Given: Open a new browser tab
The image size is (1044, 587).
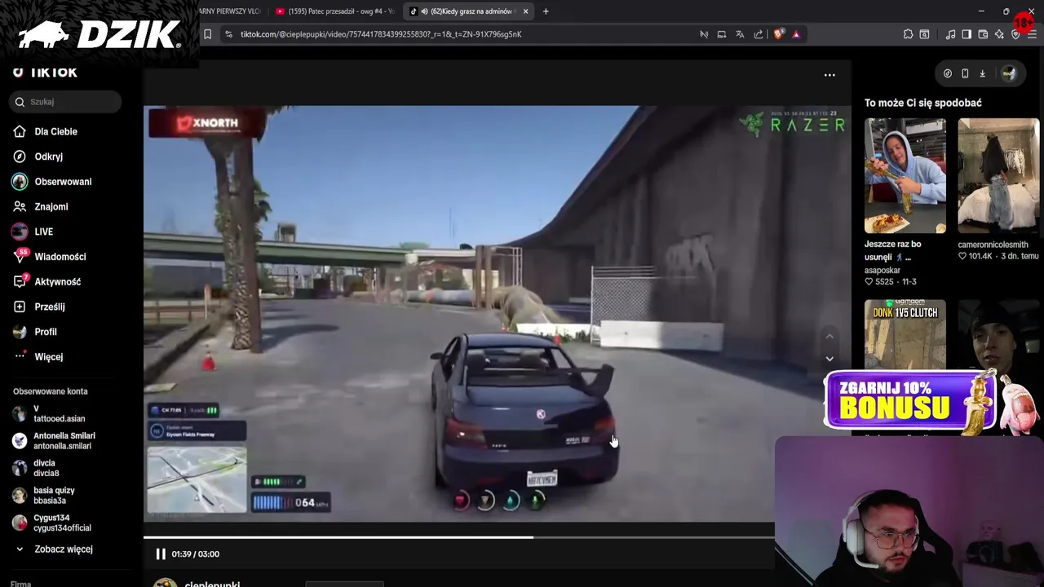Looking at the screenshot, I should tap(546, 11).
